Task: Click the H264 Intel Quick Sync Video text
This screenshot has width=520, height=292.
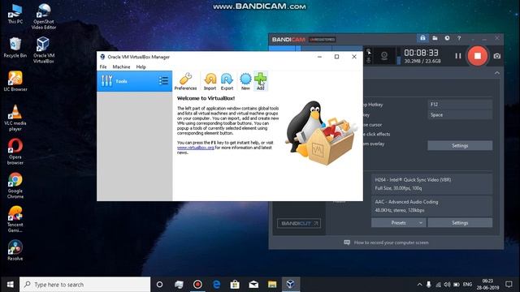Action: coord(413,180)
